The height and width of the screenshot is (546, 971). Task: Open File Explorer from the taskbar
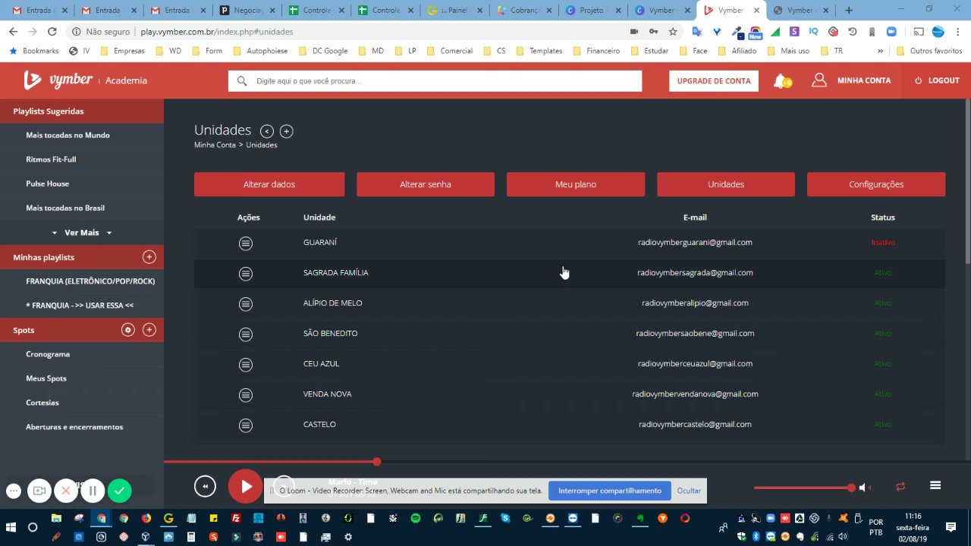coord(56,519)
